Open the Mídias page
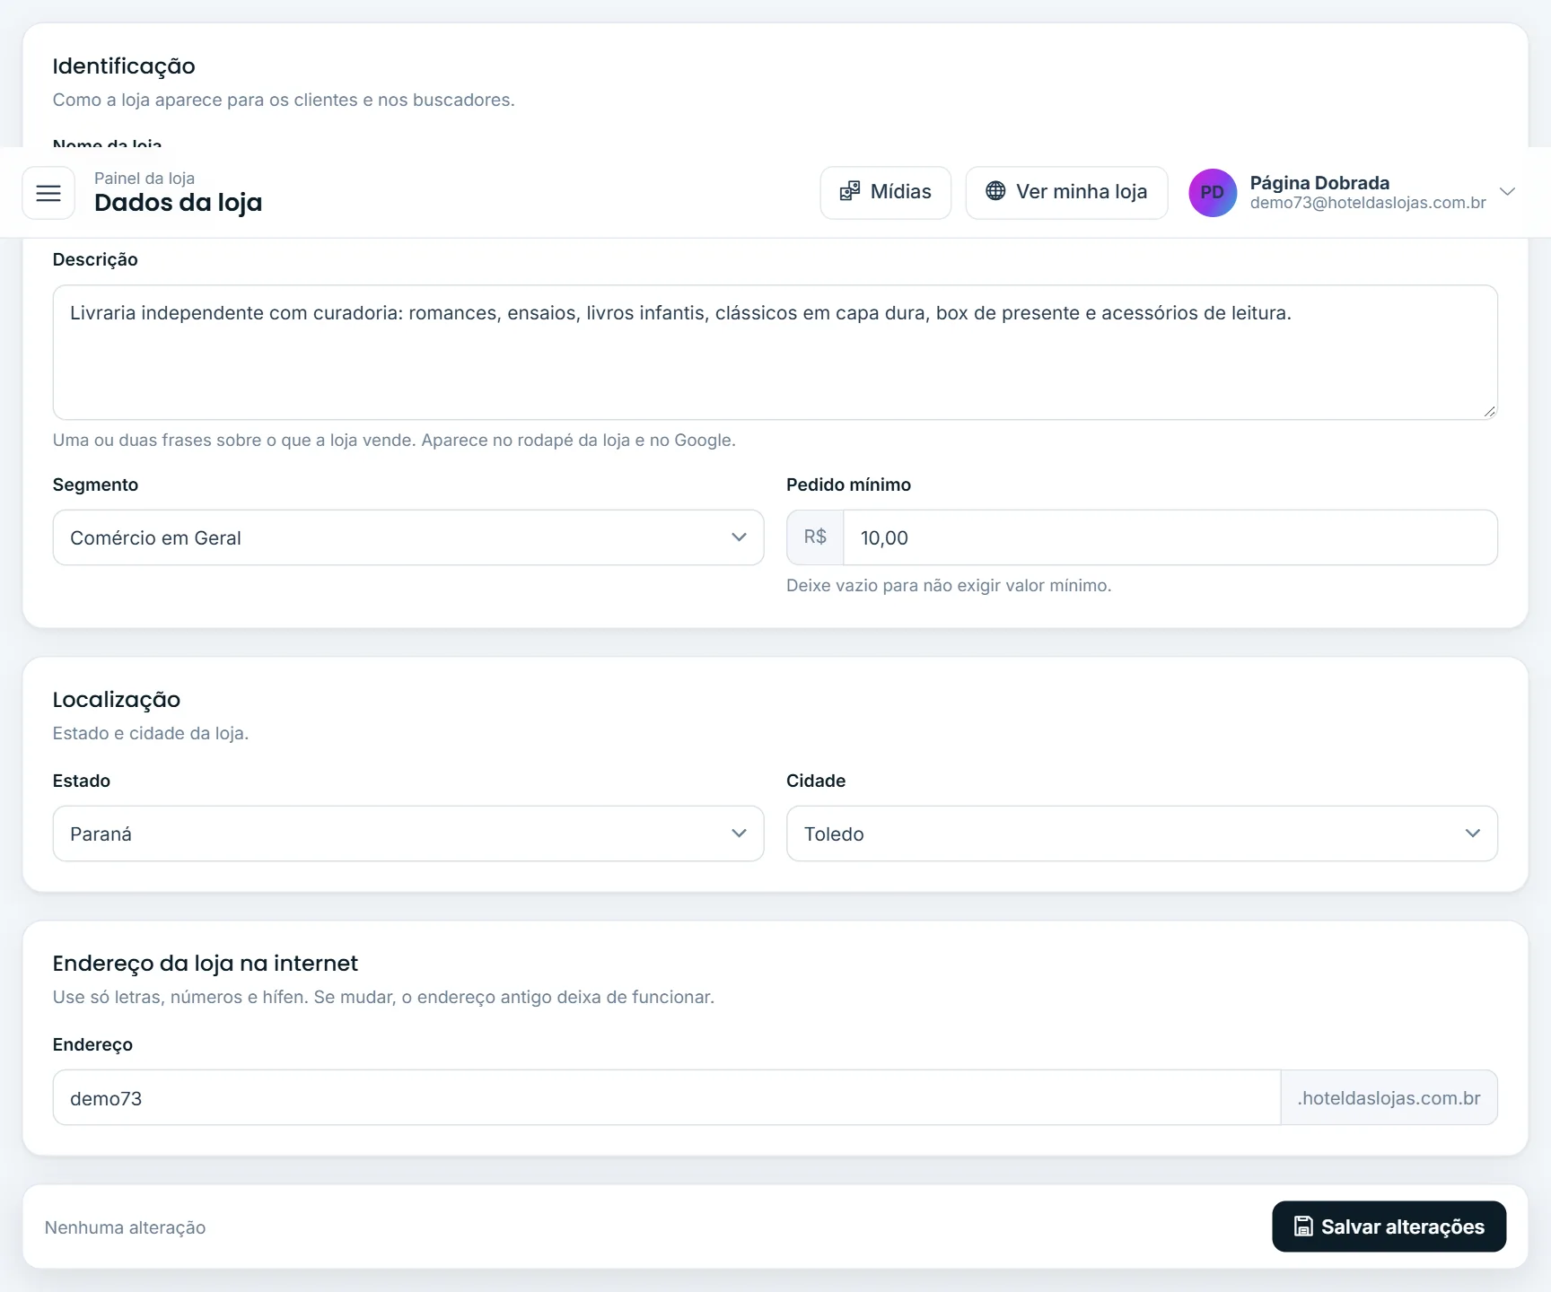Screen dimensions: 1551x1292 pyautogui.click(x=886, y=192)
